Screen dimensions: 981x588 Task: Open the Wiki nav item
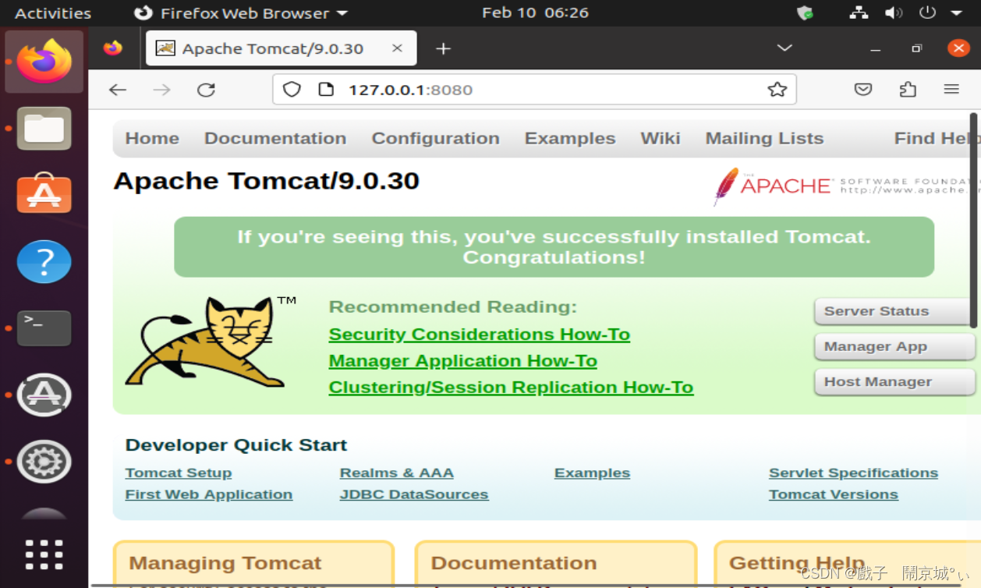coord(660,139)
